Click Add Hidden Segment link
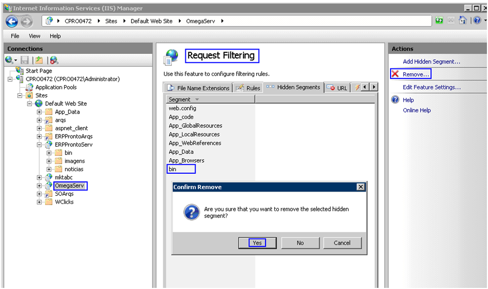 tap(431, 61)
